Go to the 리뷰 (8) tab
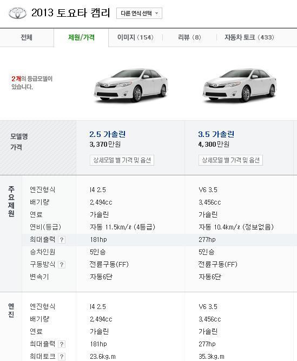The height and width of the screenshot is (361, 297). point(189,37)
